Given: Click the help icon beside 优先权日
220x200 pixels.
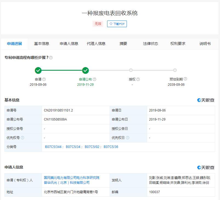Looking at the screenshot, I should tap(128, 138).
